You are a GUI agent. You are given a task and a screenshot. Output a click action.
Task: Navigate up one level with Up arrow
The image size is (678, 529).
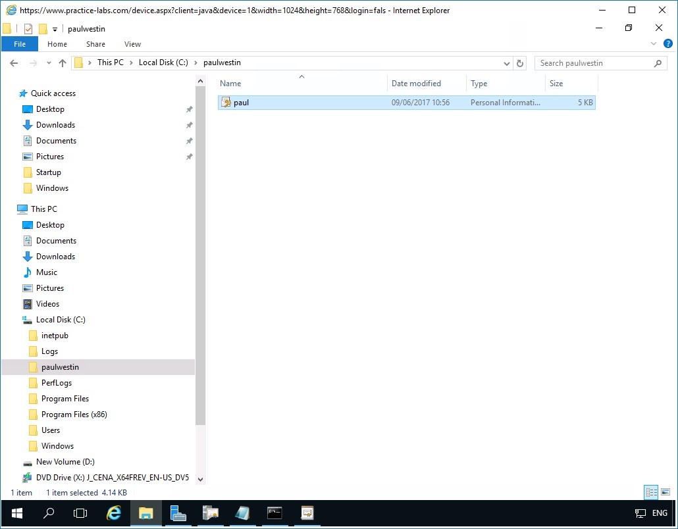coord(63,63)
